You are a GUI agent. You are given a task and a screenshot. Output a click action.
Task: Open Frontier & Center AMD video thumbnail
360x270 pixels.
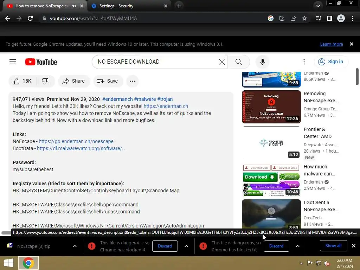271,143
